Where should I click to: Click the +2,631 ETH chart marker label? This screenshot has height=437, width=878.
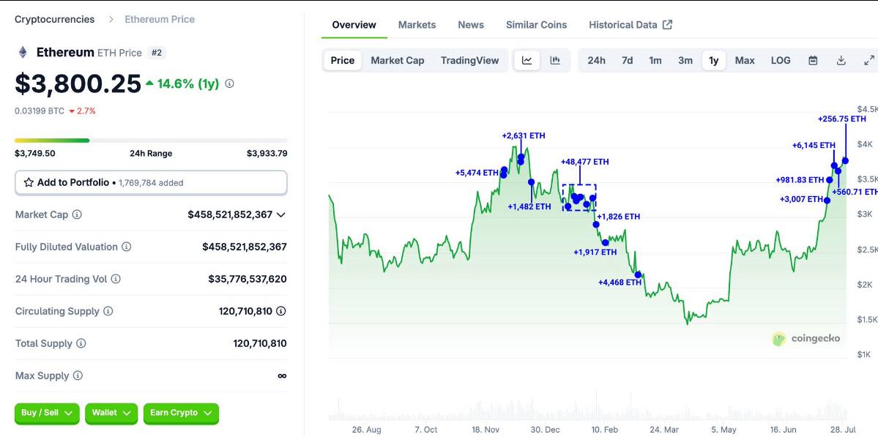[x=524, y=135]
